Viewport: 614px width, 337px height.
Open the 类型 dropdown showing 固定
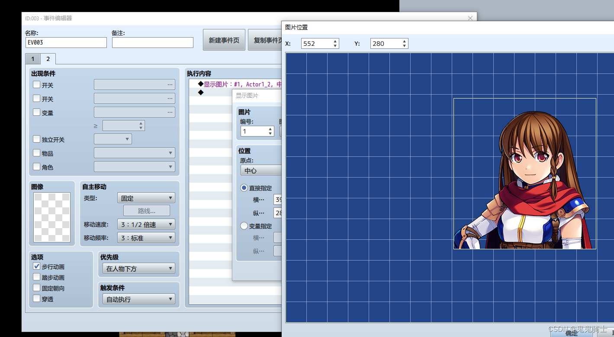click(x=146, y=198)
